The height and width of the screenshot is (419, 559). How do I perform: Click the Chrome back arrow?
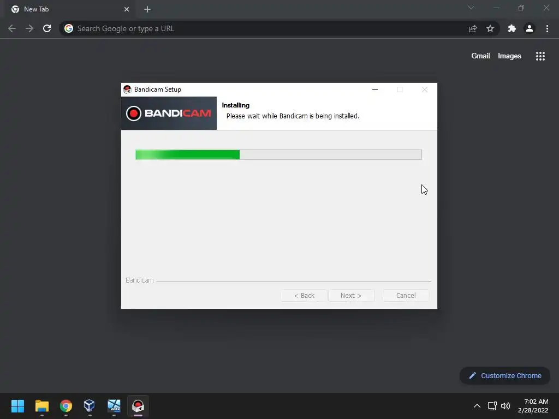pos(12,28)
